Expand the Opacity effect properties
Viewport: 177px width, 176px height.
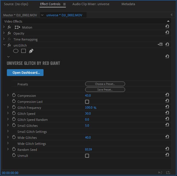pos(4,33)
